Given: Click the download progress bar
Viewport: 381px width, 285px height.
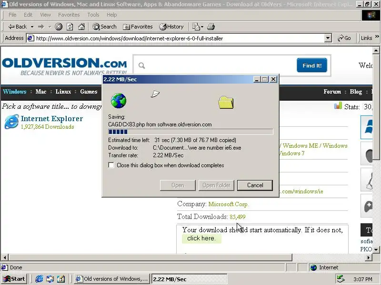Looking at the screenshot, I should tap(190, 132).
